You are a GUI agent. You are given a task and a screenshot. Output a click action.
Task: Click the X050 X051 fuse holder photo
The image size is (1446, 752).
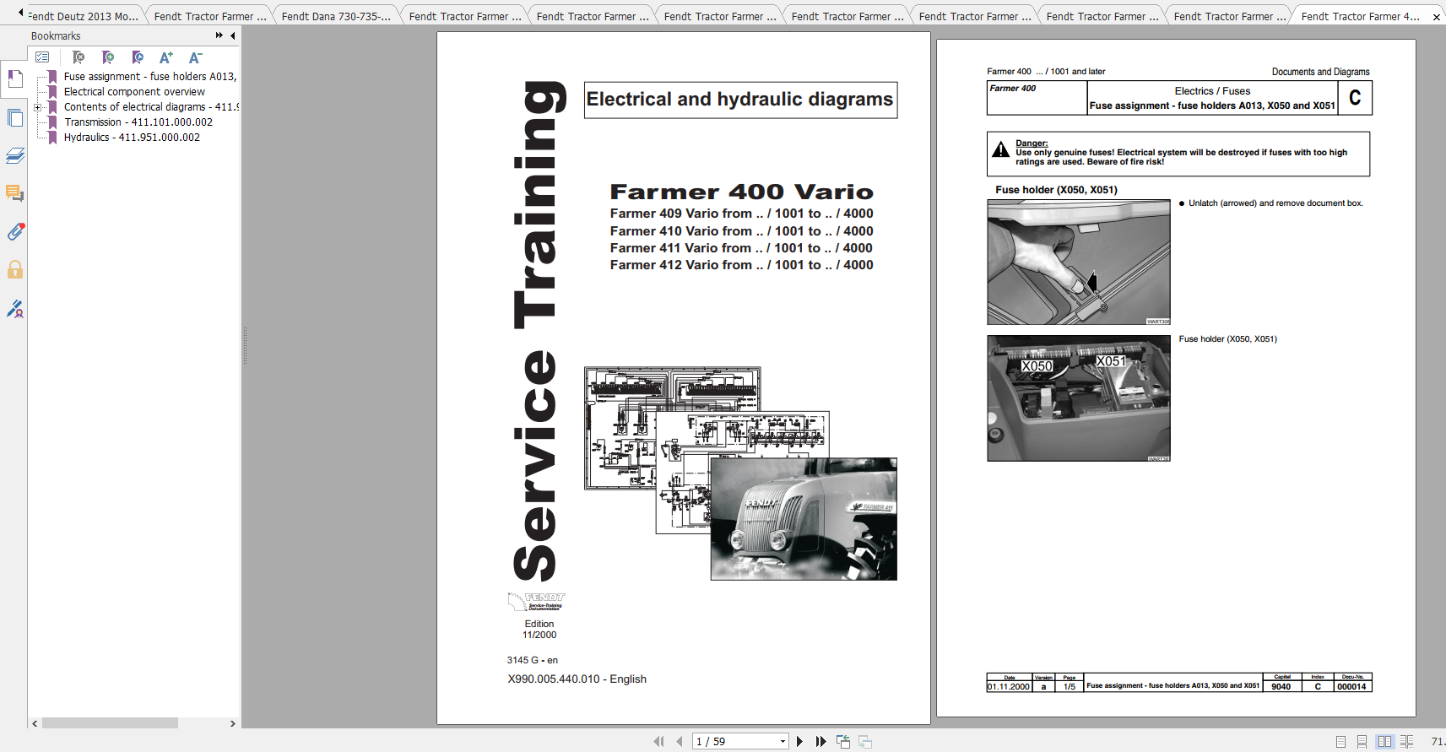[x=1079, y=398]
